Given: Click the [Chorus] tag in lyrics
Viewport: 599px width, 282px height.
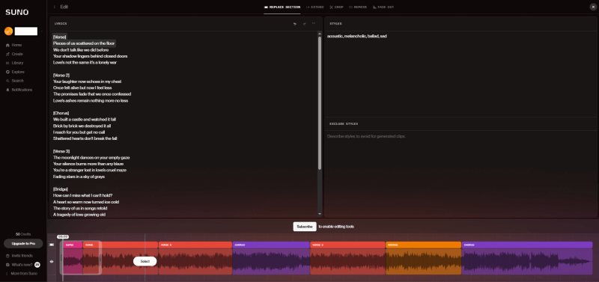Looking at the screenshot, I should pos(61,114).
